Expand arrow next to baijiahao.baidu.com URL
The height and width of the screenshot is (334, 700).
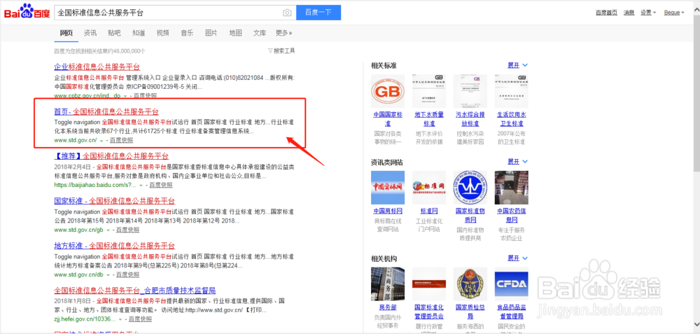coord(141,186)
